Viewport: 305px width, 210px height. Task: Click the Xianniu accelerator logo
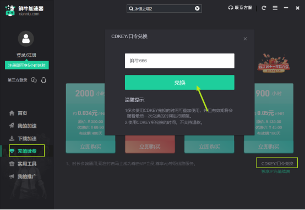pyautogui.click(x=10, y=10)
